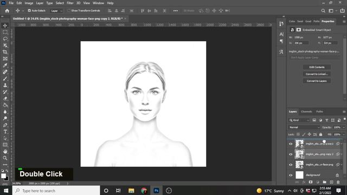This screenshot has width=347, height=195.
Task: Create a new group folder icon
Action: pos(324,182)
